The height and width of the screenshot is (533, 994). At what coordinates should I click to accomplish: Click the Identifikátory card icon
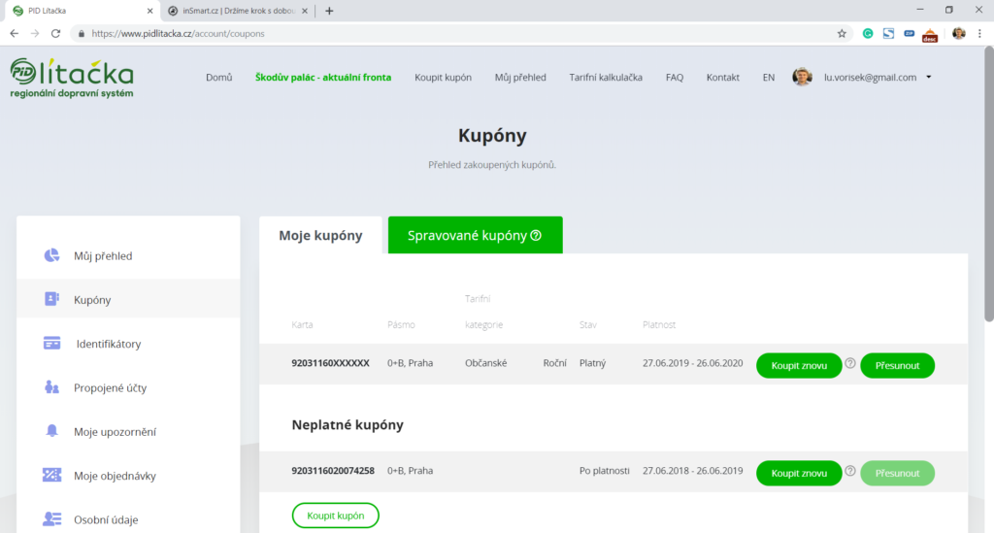point(51,343)
